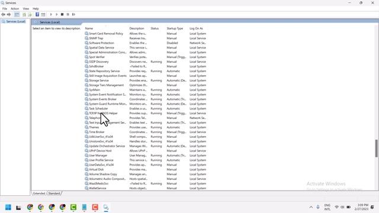Screen dimensions: 379x213
Task: Click the gear icon beside WalletService
Action: [86, 188]
